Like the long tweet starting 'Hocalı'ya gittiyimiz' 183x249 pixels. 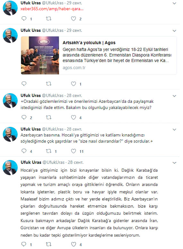coord(73,244)
